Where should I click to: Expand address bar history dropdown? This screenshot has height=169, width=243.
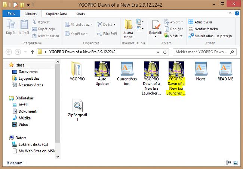tap(158, 52)
